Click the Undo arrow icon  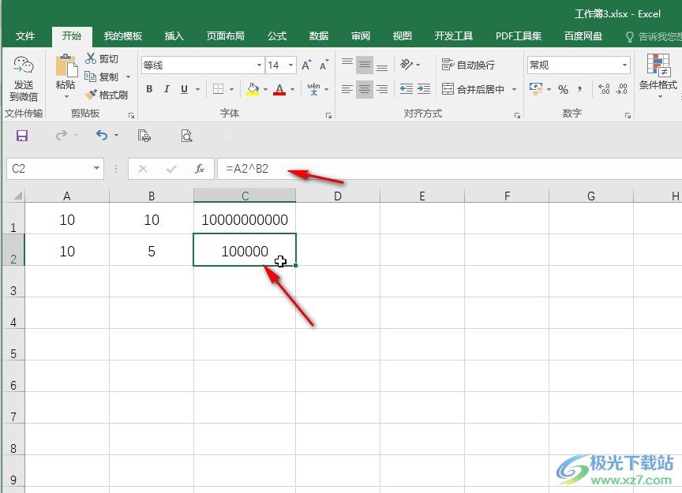pyautogui.click(x=101, y=136)
